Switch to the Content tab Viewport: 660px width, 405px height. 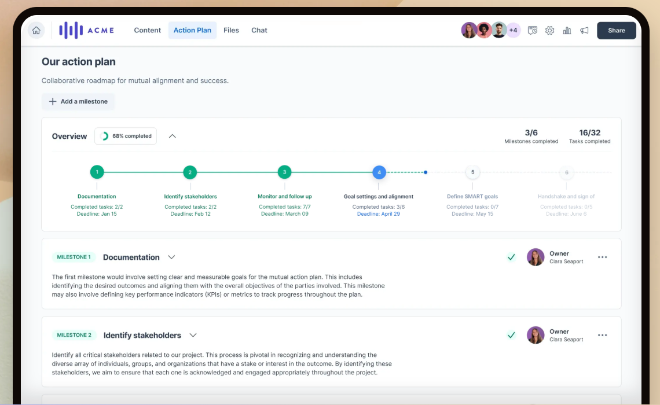(147, 30)
